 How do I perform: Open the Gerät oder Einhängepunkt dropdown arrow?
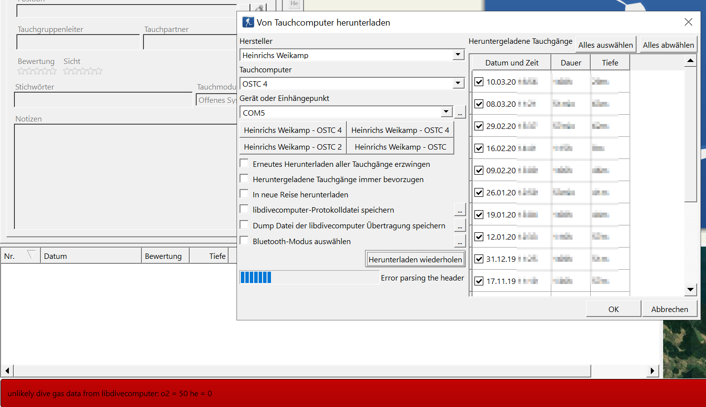pyautogui.click(x=446, y=112)
